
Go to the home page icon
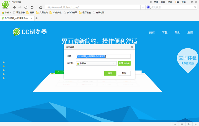[x=41, y=7]
